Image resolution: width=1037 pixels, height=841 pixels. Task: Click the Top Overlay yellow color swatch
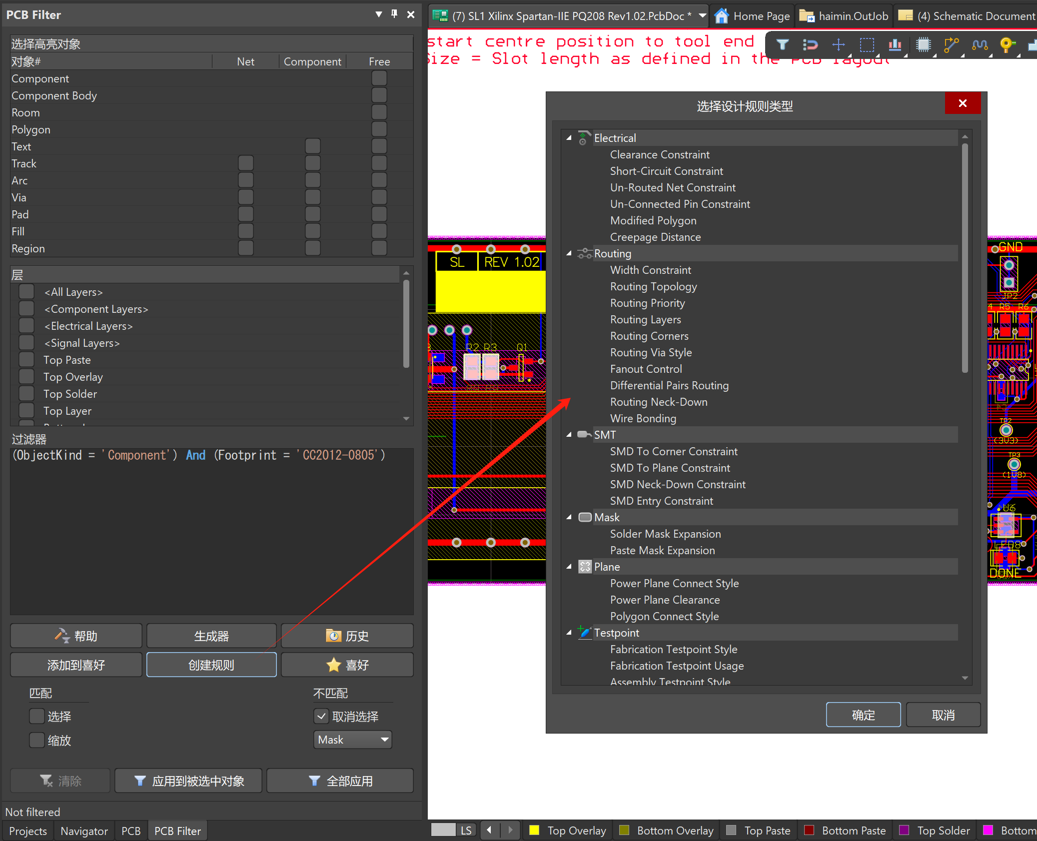pos(534,830)
